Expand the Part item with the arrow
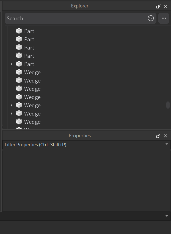 coord(11,64)
